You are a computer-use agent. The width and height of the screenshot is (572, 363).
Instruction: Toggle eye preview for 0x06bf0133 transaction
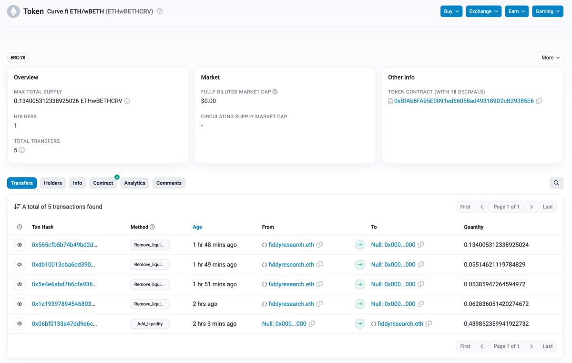click(20, 324)
